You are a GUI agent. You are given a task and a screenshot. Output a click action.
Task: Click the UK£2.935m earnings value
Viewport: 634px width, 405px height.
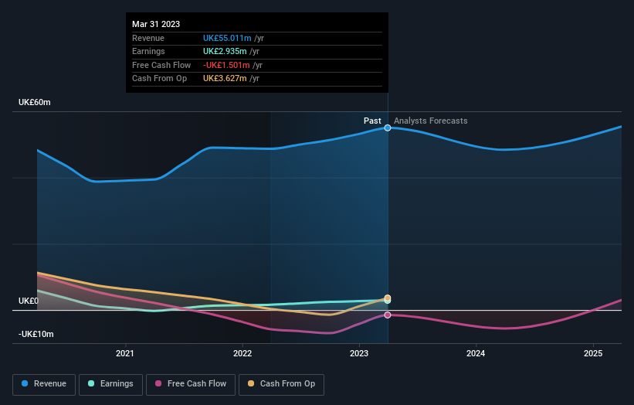click(225, 51)
